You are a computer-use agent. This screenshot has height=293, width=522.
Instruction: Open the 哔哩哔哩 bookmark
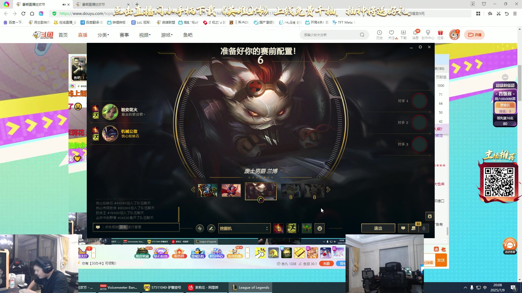click(x=116, y=23)
